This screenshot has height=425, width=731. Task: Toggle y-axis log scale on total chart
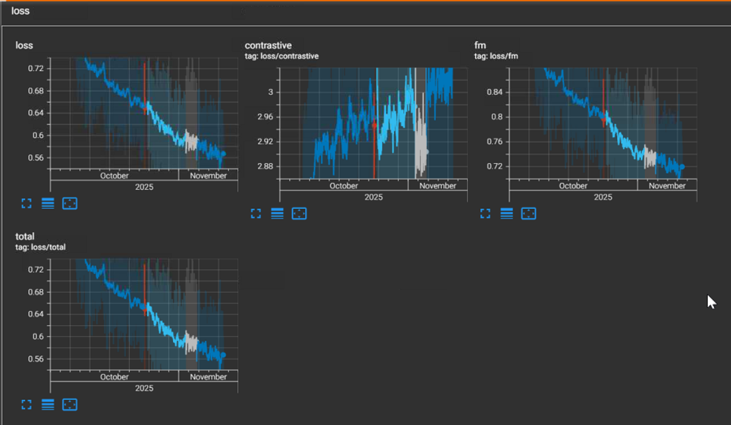click(x=48, y=405)
